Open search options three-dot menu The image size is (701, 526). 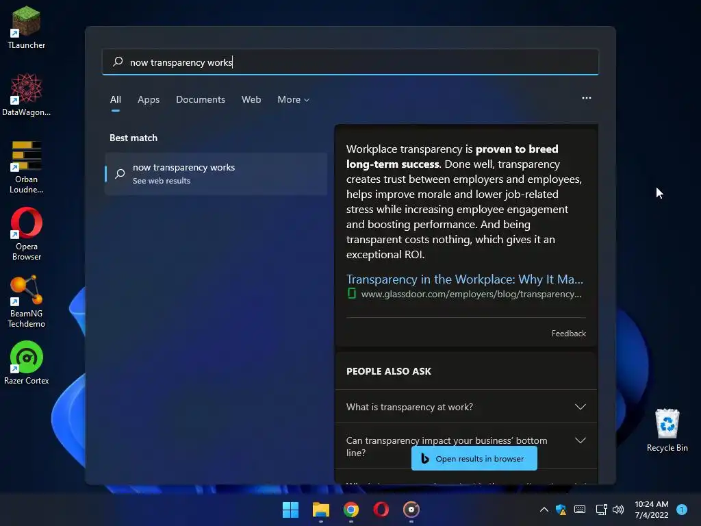point(587,98)
